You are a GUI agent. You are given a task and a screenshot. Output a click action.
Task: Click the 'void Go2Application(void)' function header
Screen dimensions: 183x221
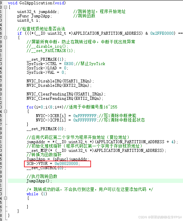click(37, 3)
